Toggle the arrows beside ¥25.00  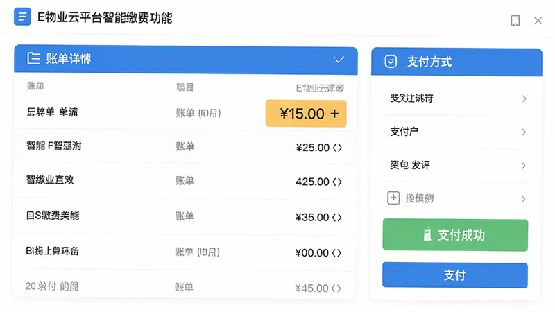337,148
